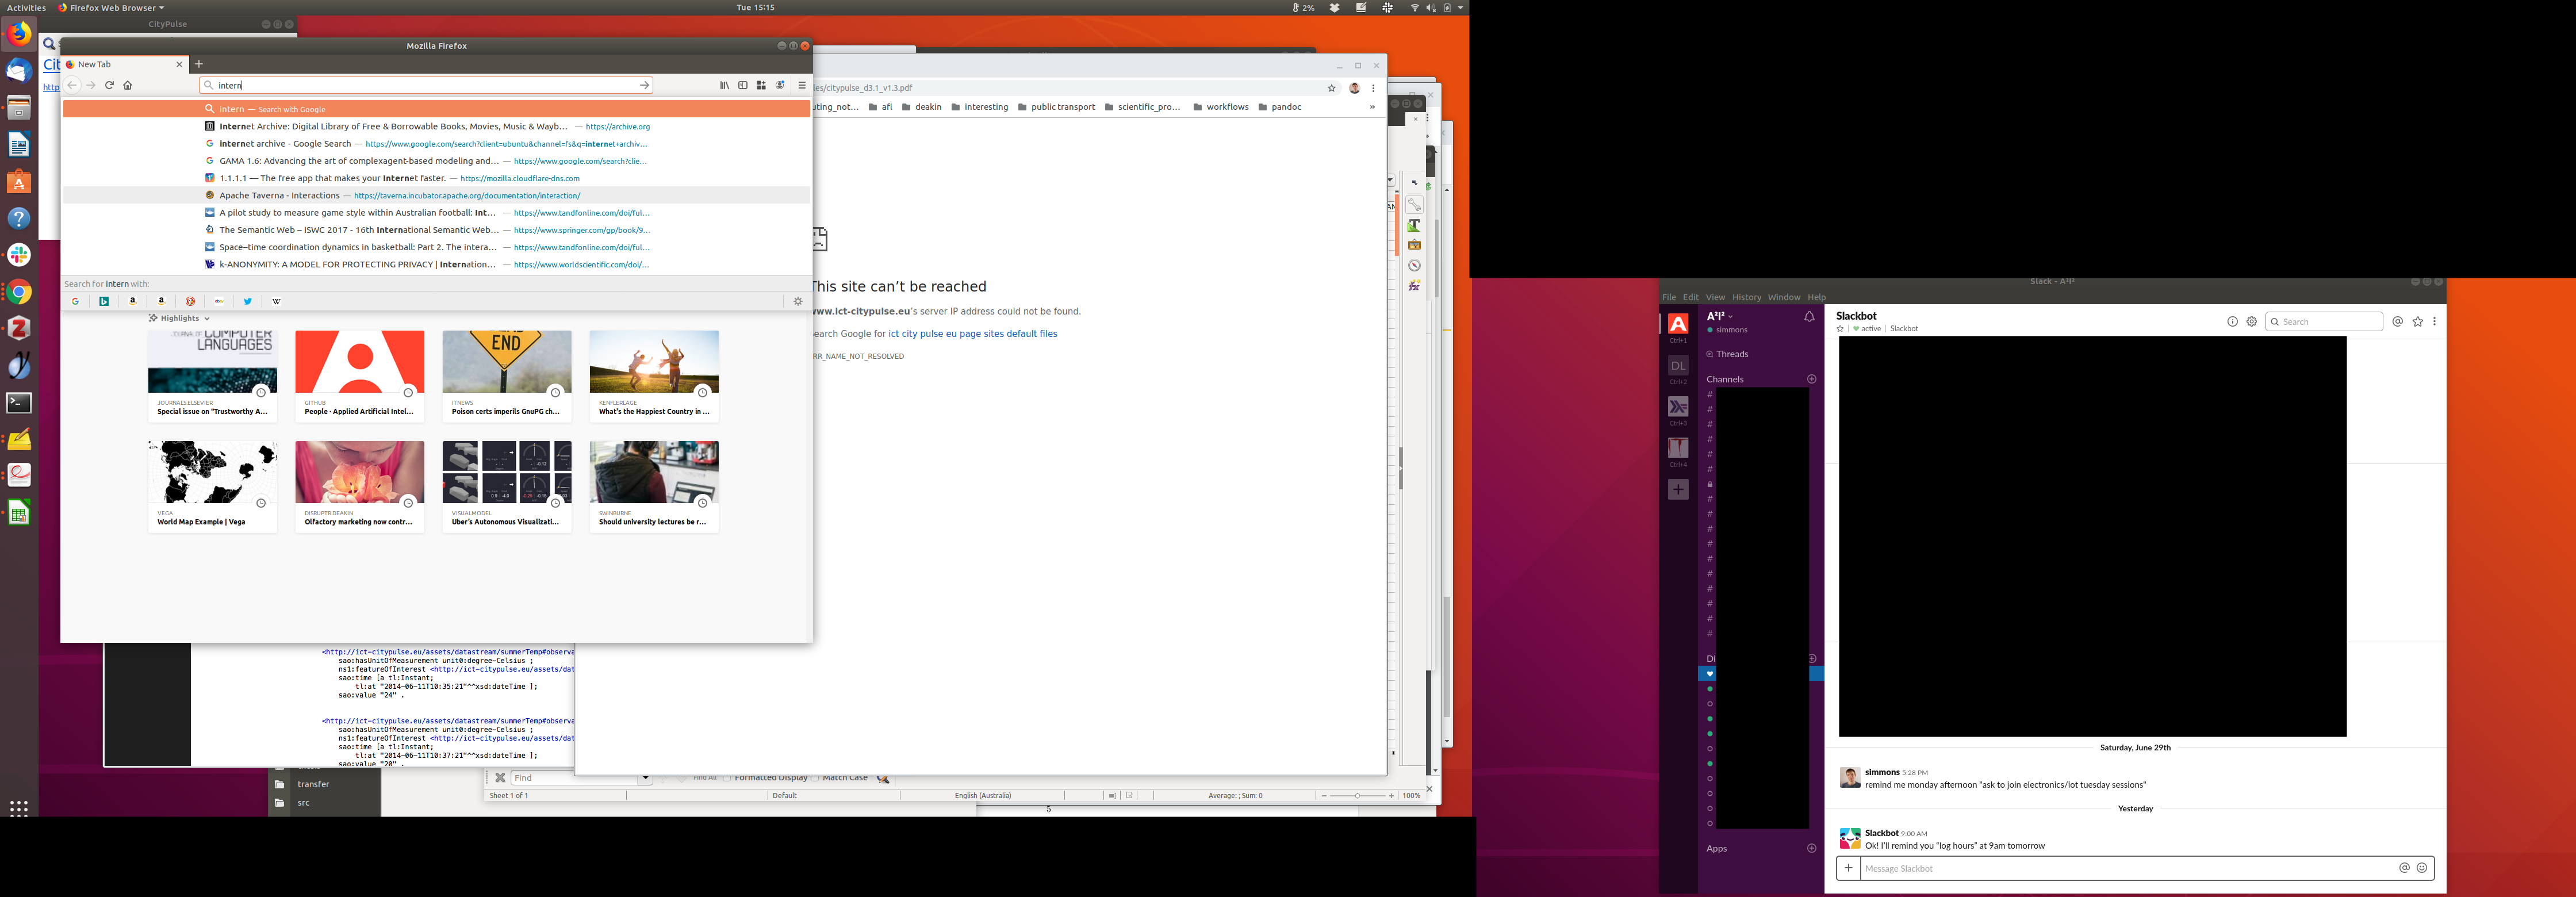Open a new Firefox tab with plus
Image resolution: width=2576 pixels, height=897 pixels.
point(199,64)
